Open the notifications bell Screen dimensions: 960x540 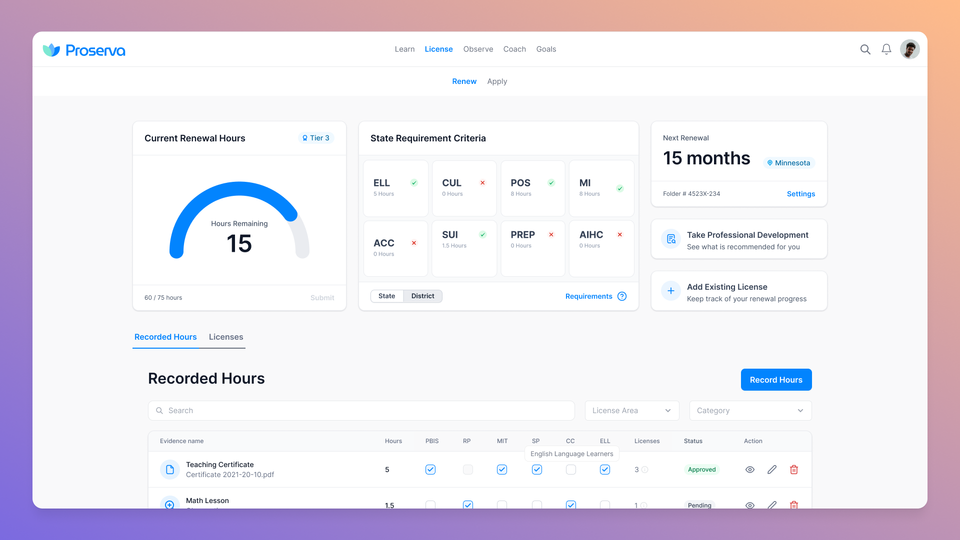point(886,49)
